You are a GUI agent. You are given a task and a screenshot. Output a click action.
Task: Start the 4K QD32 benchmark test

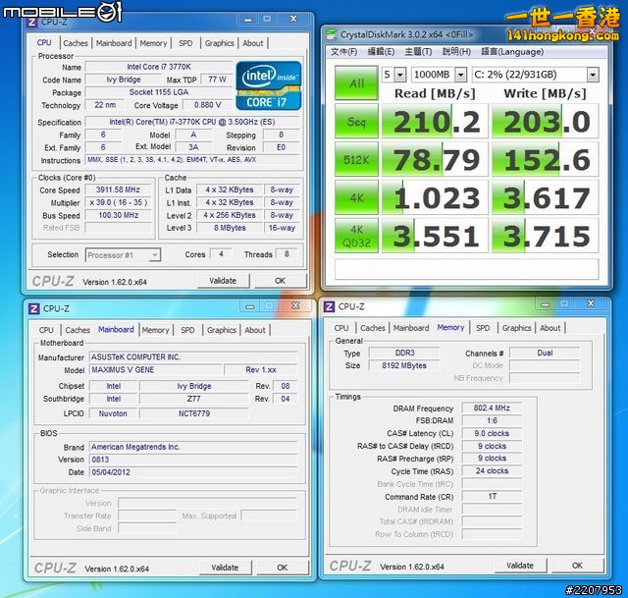tap(356, 236)
